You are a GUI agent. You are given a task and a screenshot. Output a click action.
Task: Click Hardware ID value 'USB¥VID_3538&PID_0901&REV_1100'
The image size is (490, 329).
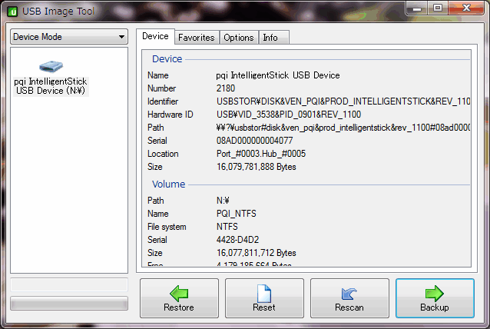point(289,115)
